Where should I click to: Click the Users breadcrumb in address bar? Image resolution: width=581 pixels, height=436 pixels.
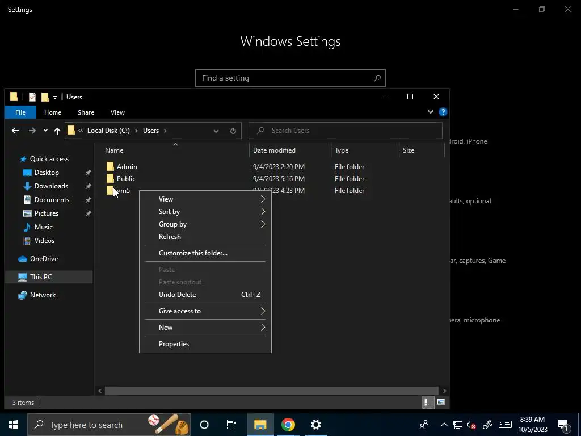coord(151,131)
